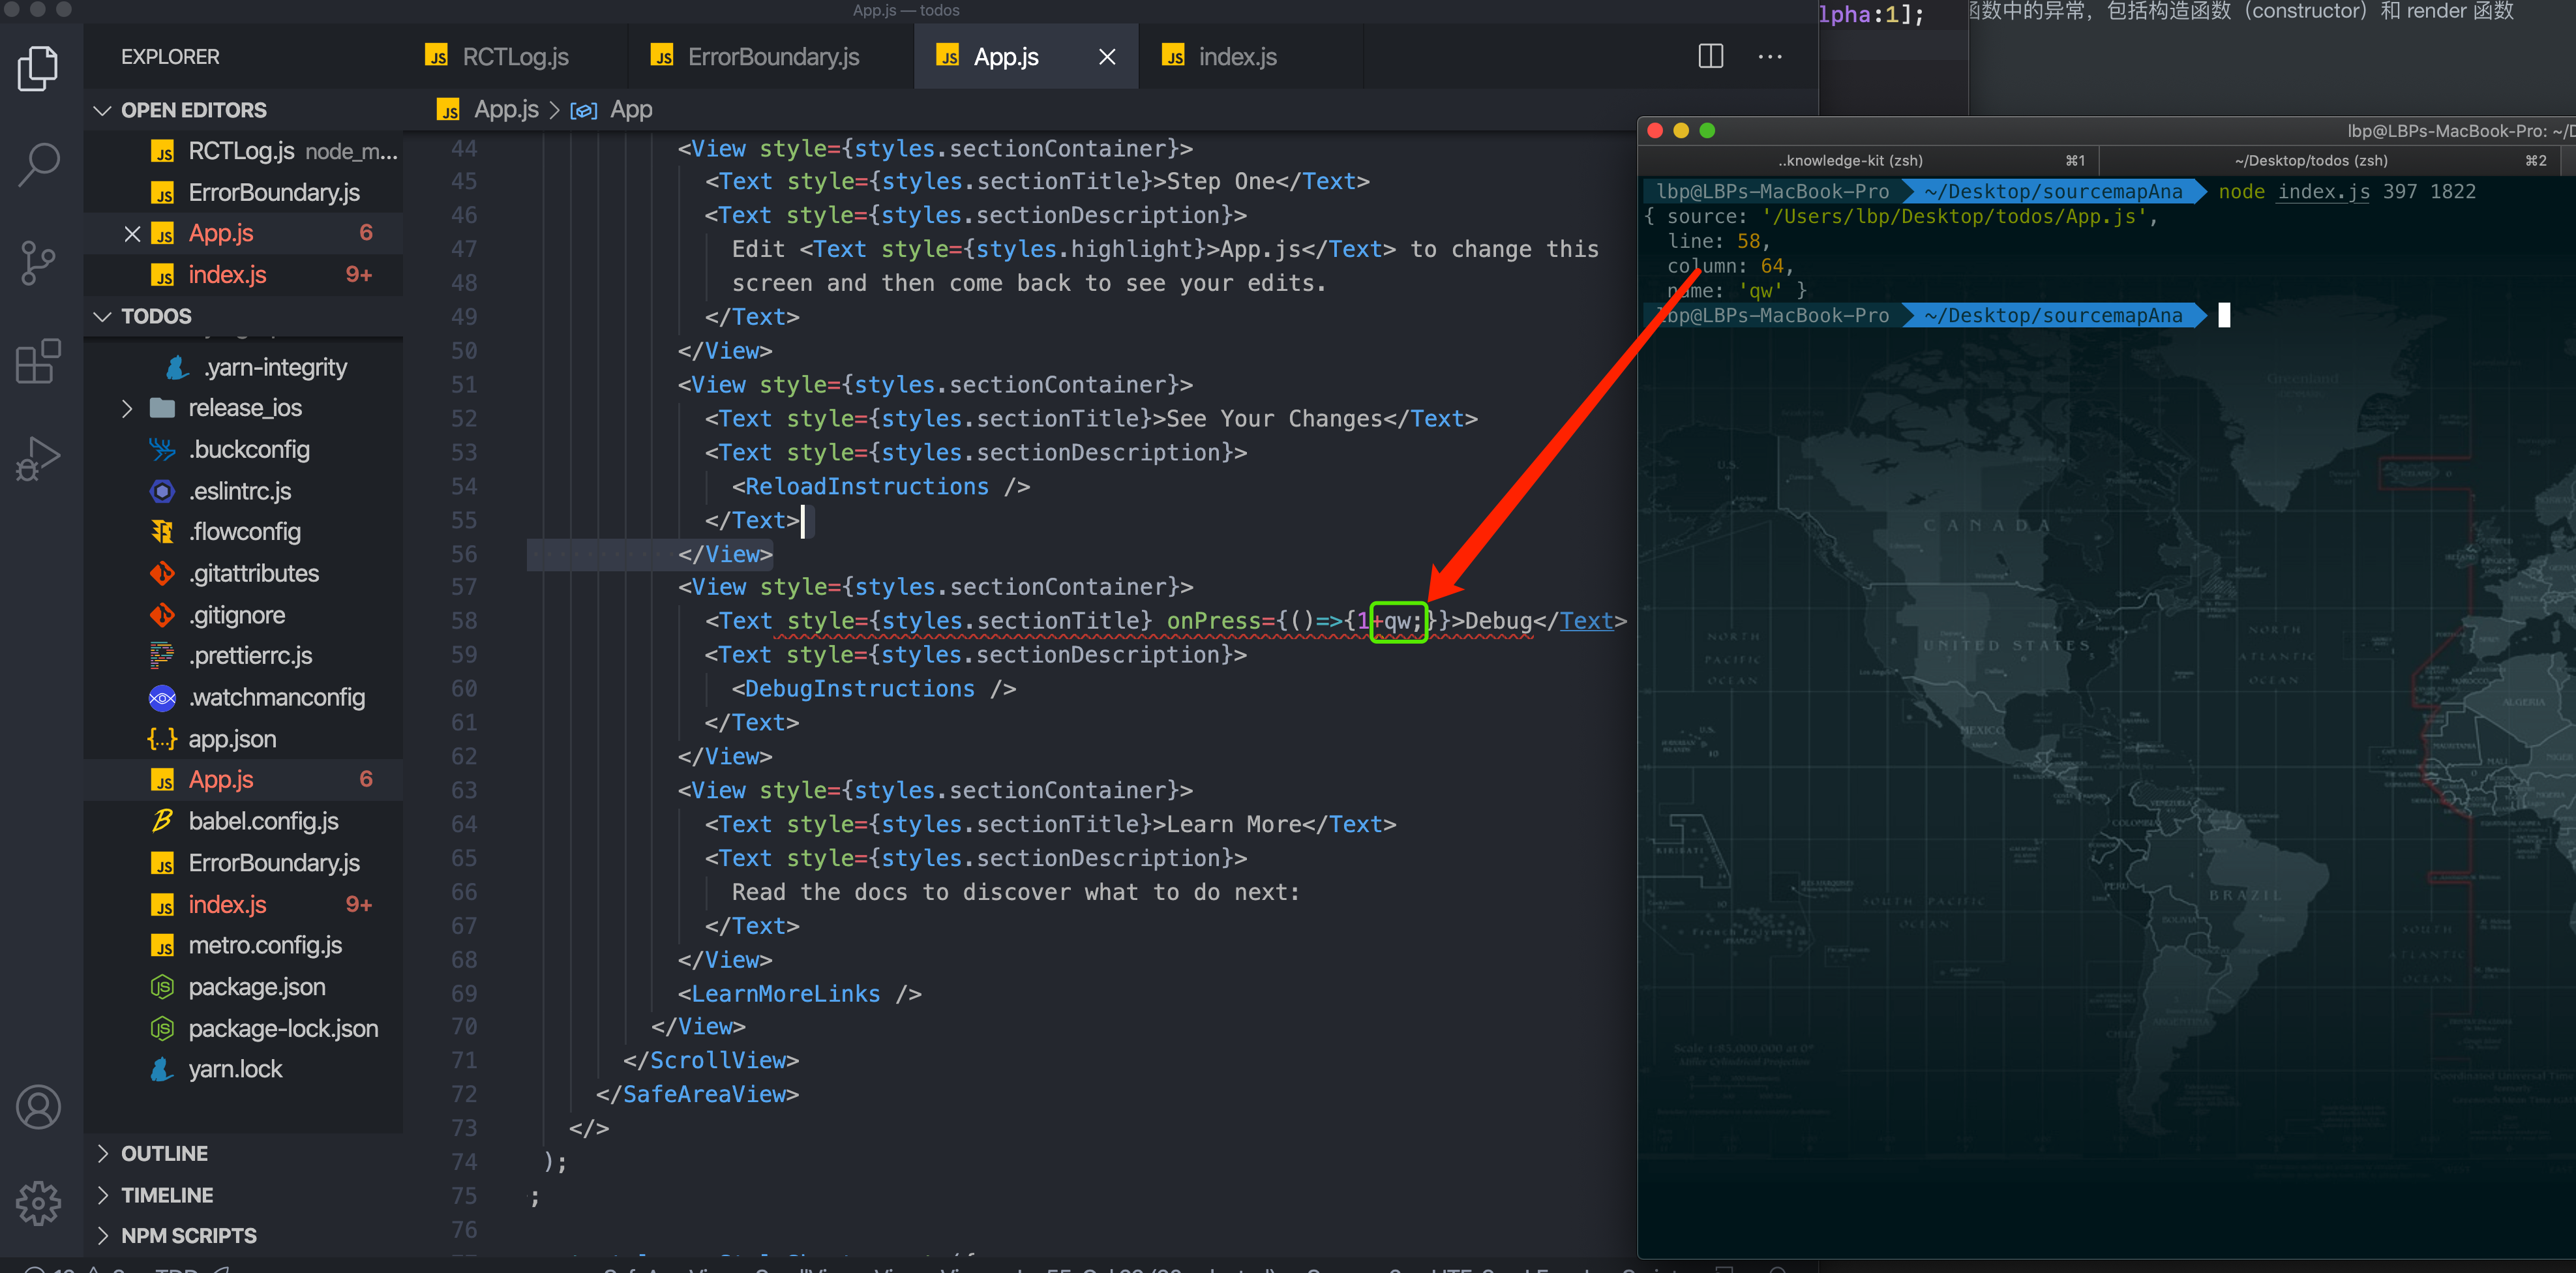This screenshot has height=1273, width=2576.
Task: Click the Accounts icon in activity bar
Action: pos(38,1107)
